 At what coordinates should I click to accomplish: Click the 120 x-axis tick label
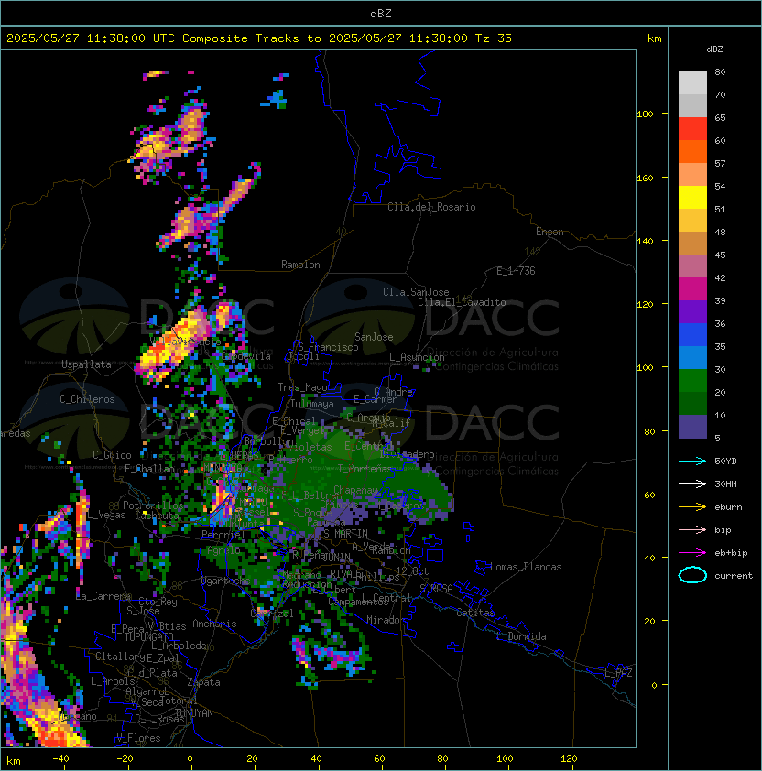(569, 759)
